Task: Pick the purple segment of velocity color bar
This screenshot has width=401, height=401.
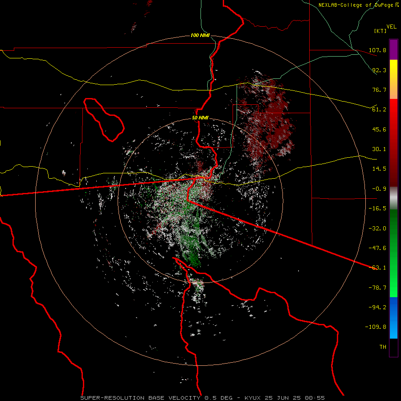Action: [x=393, y=49]
